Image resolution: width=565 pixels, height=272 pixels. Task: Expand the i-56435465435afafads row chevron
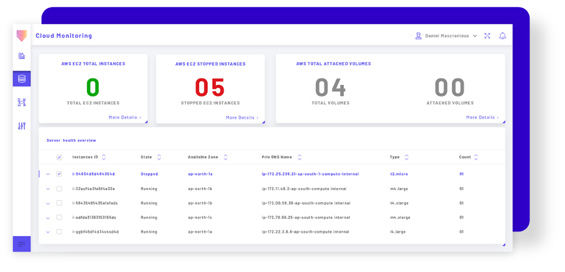click(x=48, y=204)
